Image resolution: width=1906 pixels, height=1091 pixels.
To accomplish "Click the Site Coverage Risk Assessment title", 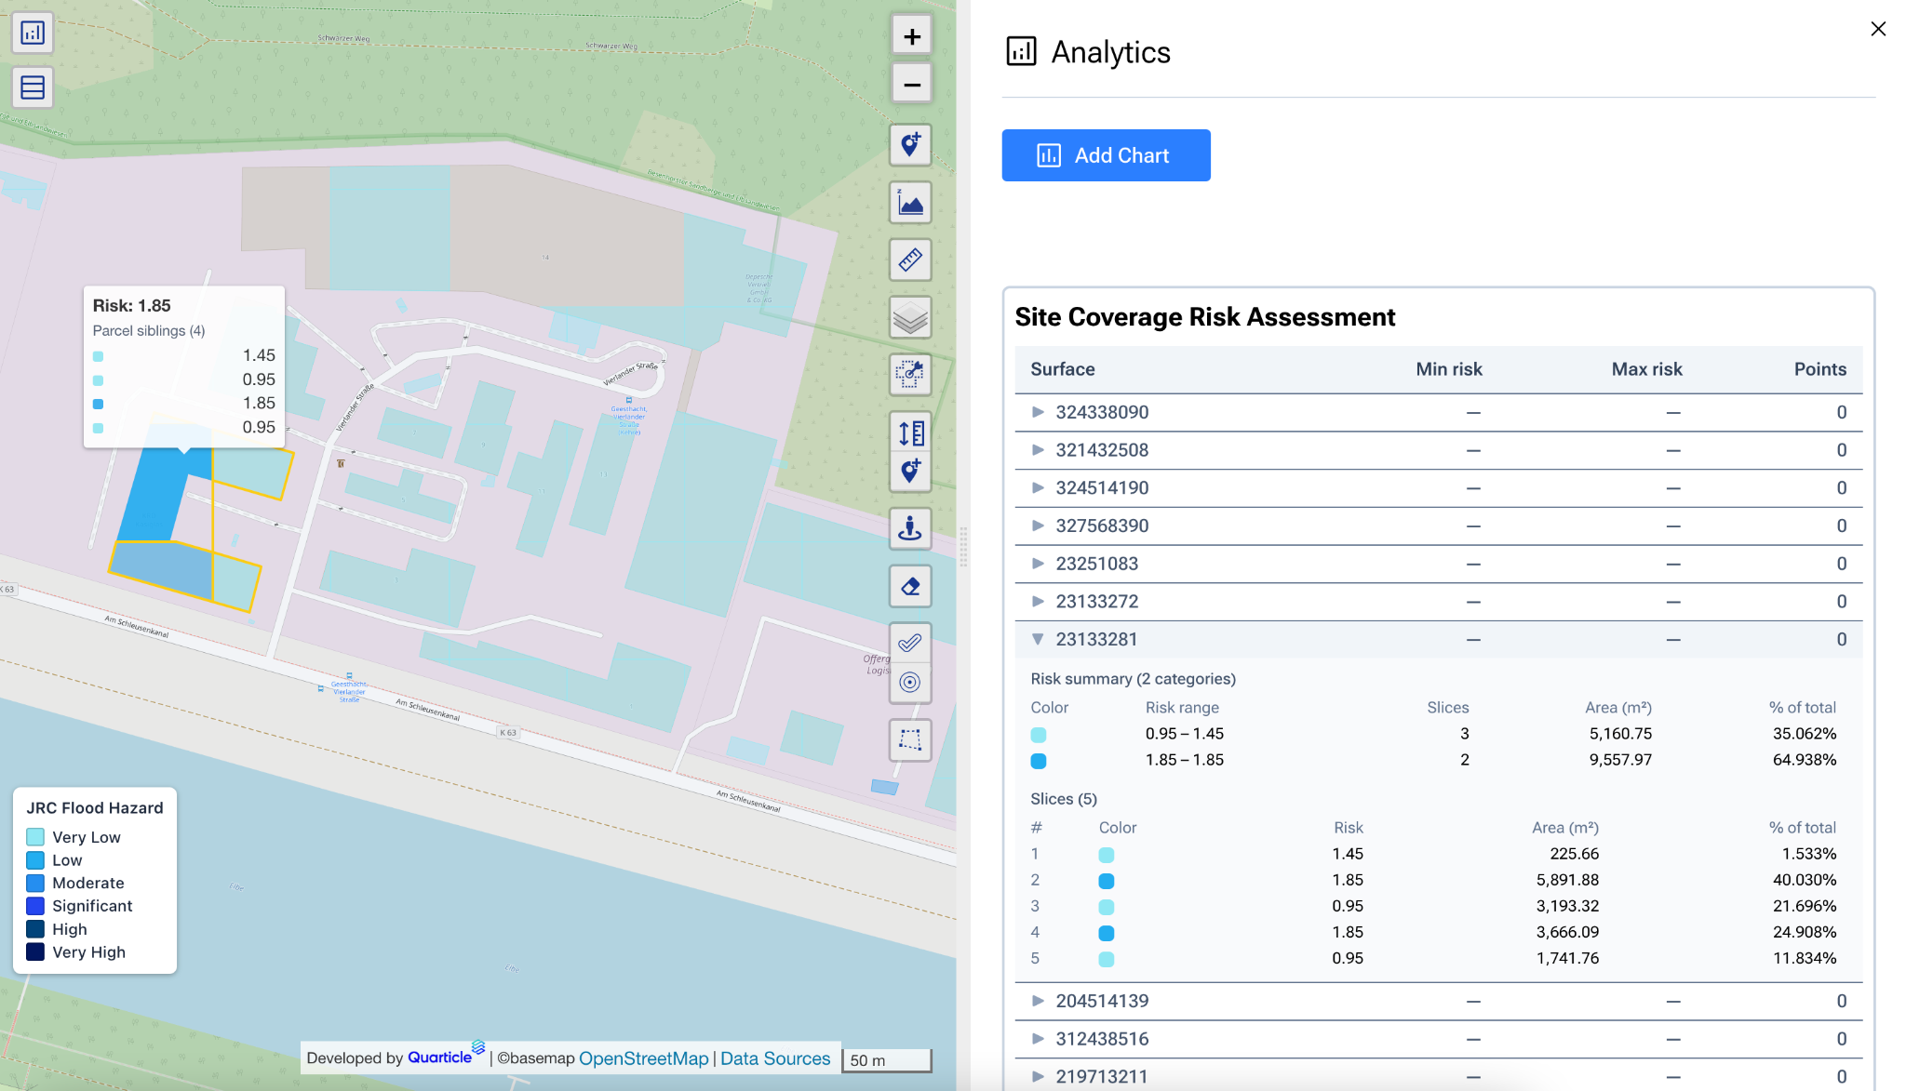I will point(1204,317).
